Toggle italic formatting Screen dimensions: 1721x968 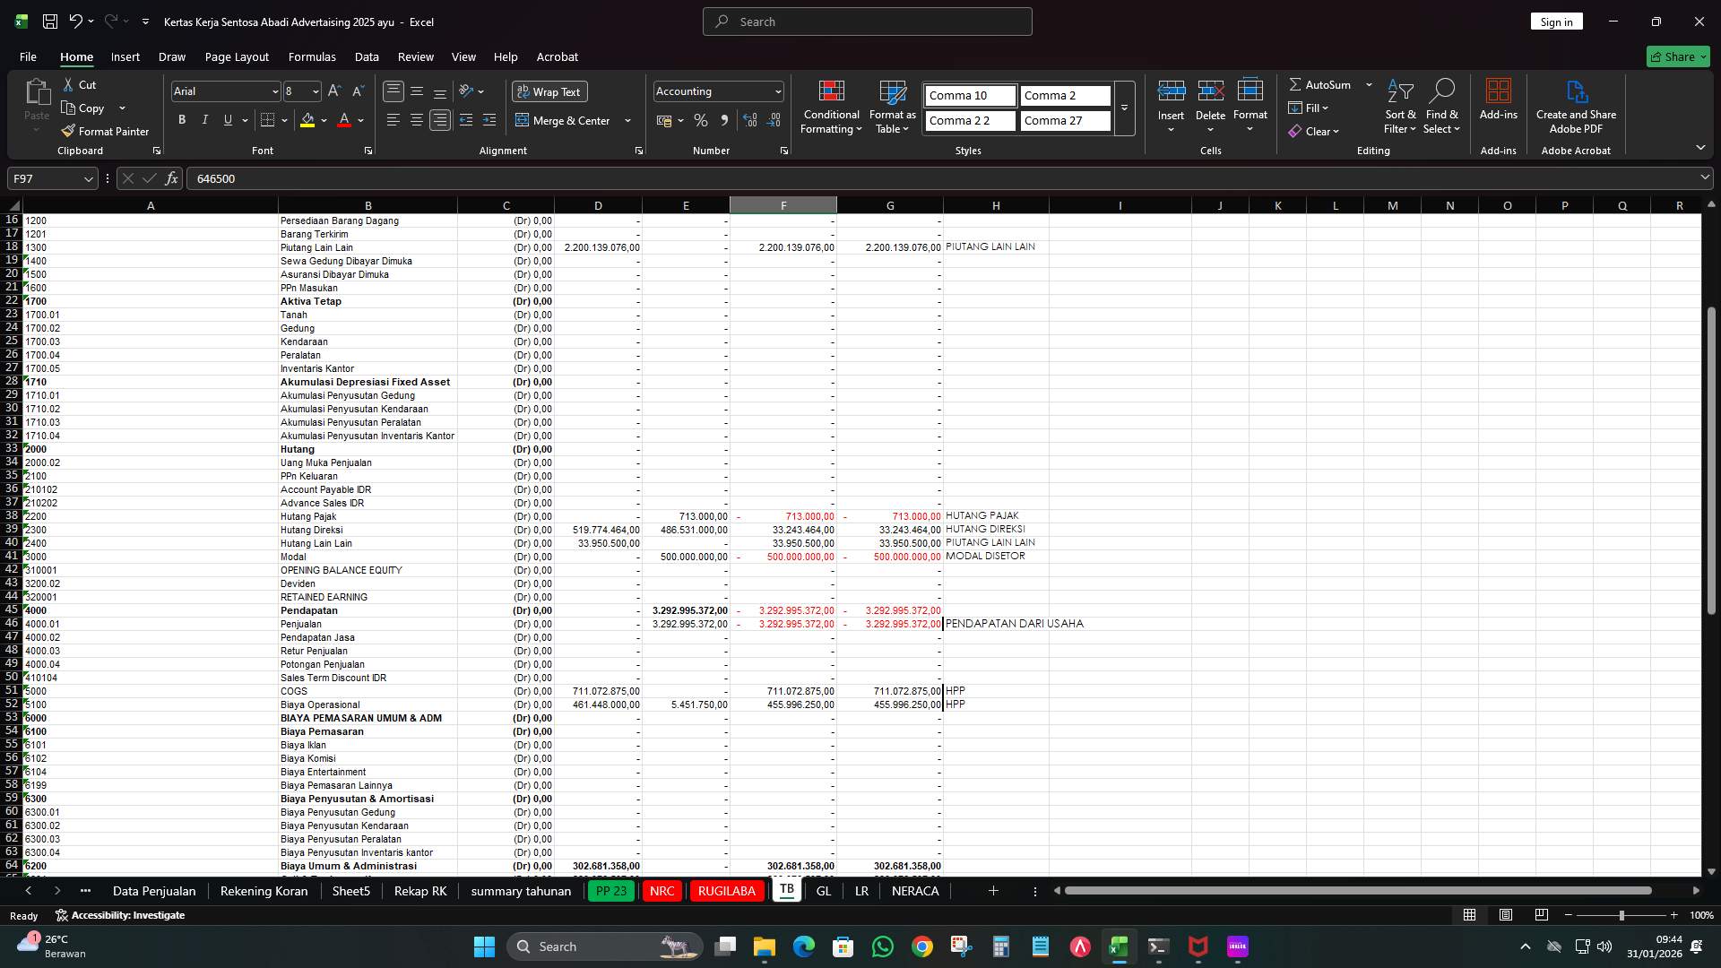coord(204,119)
